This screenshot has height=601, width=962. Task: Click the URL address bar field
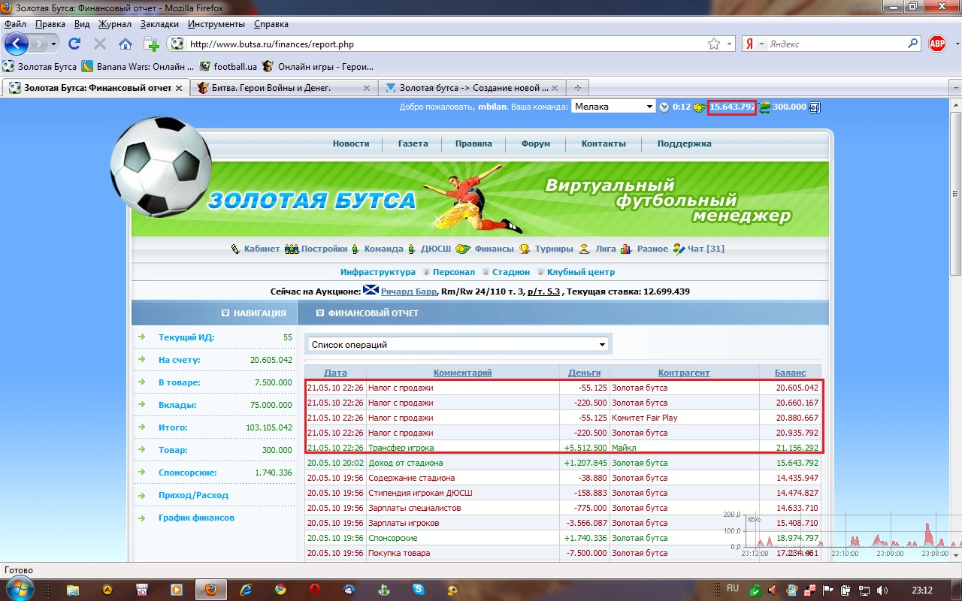pyautogui.click(x=443, y=44)
